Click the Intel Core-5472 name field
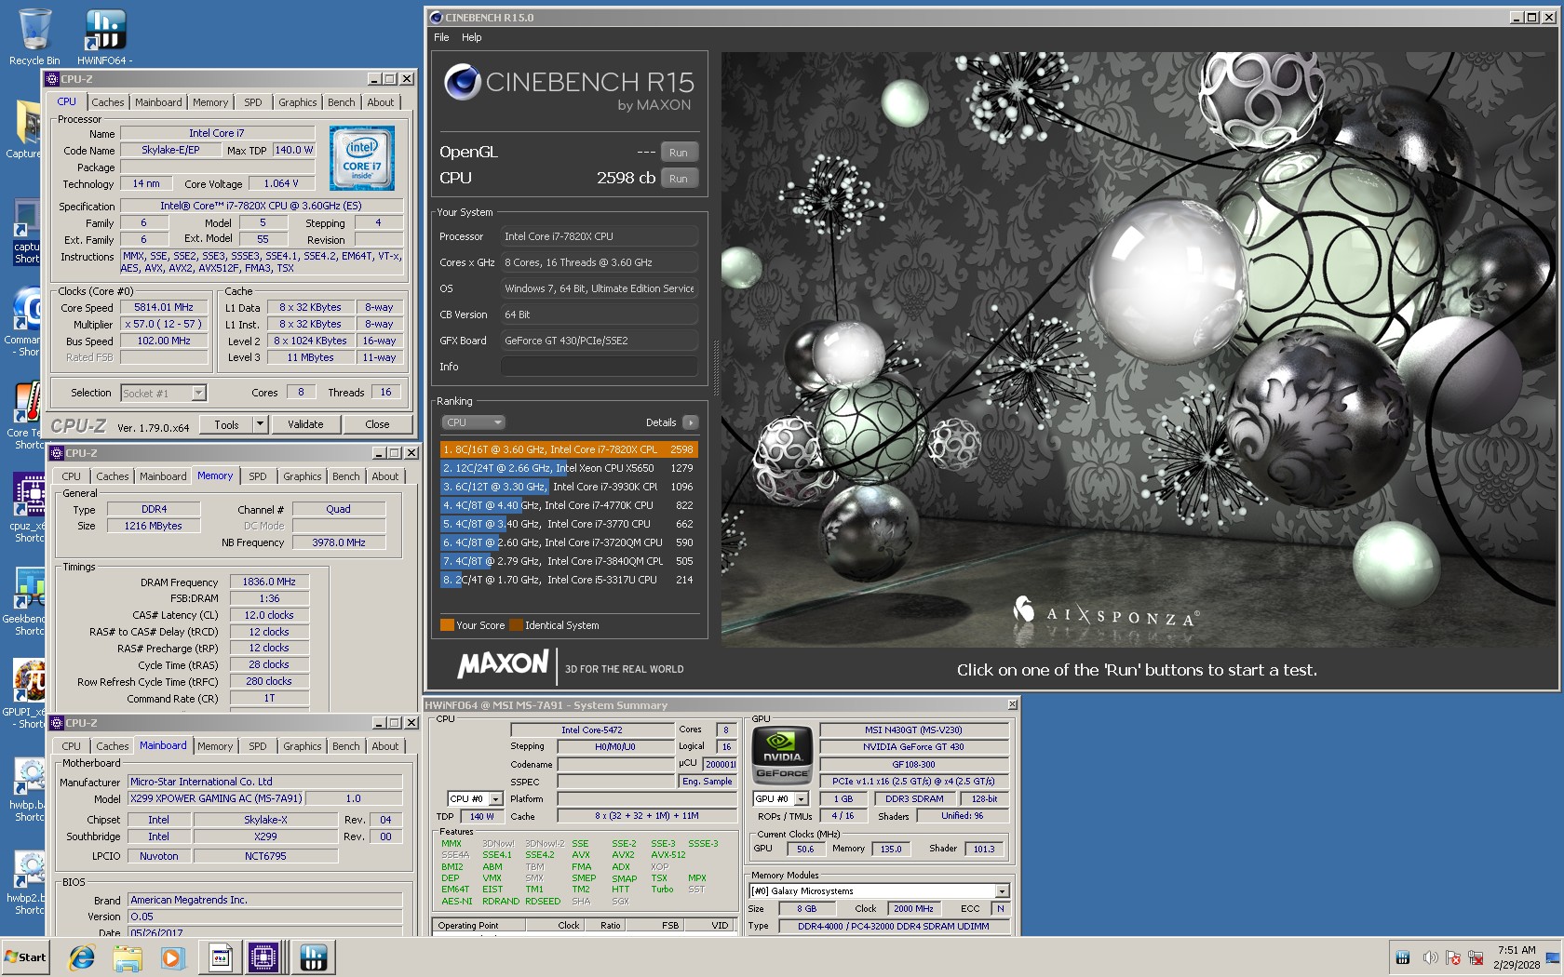Viewport: 1564px width, 977px height. (x=592, y=730)
